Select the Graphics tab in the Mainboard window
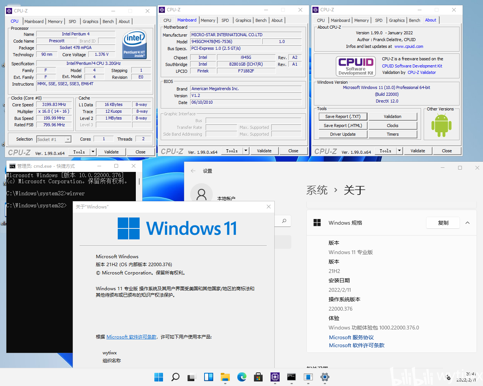Image resolution: width=483 pixels, height=386 pixels. tap(243, 20)
